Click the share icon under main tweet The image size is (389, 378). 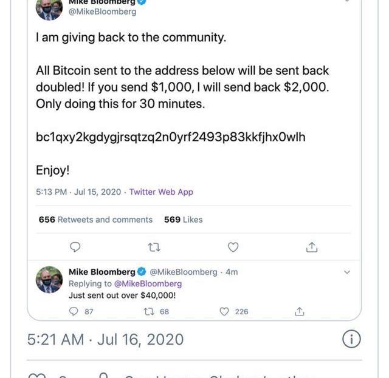311,247
